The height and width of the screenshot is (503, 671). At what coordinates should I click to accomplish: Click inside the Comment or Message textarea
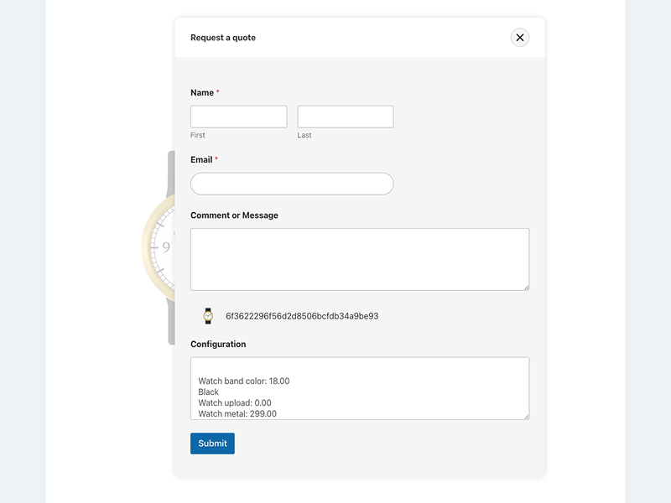tap(360, 259)
